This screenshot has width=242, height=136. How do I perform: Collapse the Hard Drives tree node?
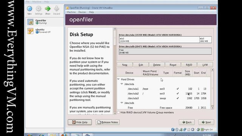pos(118,79)
